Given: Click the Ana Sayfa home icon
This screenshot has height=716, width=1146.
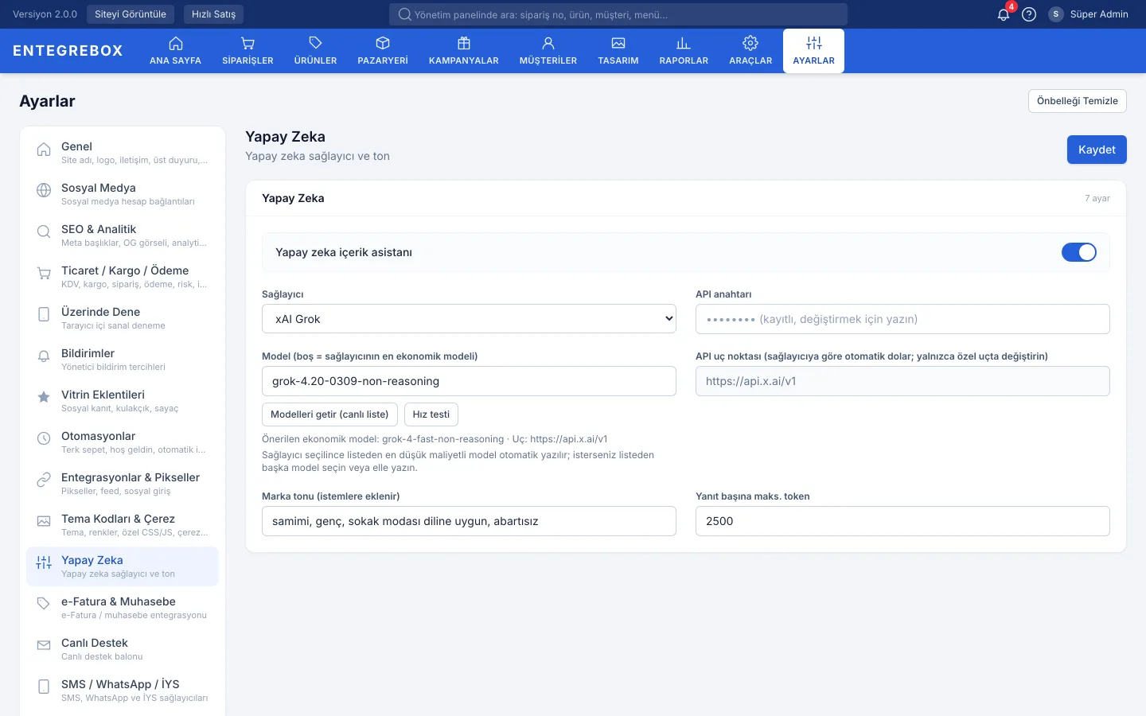Looking at the screenshot, I should coord(176,43).
